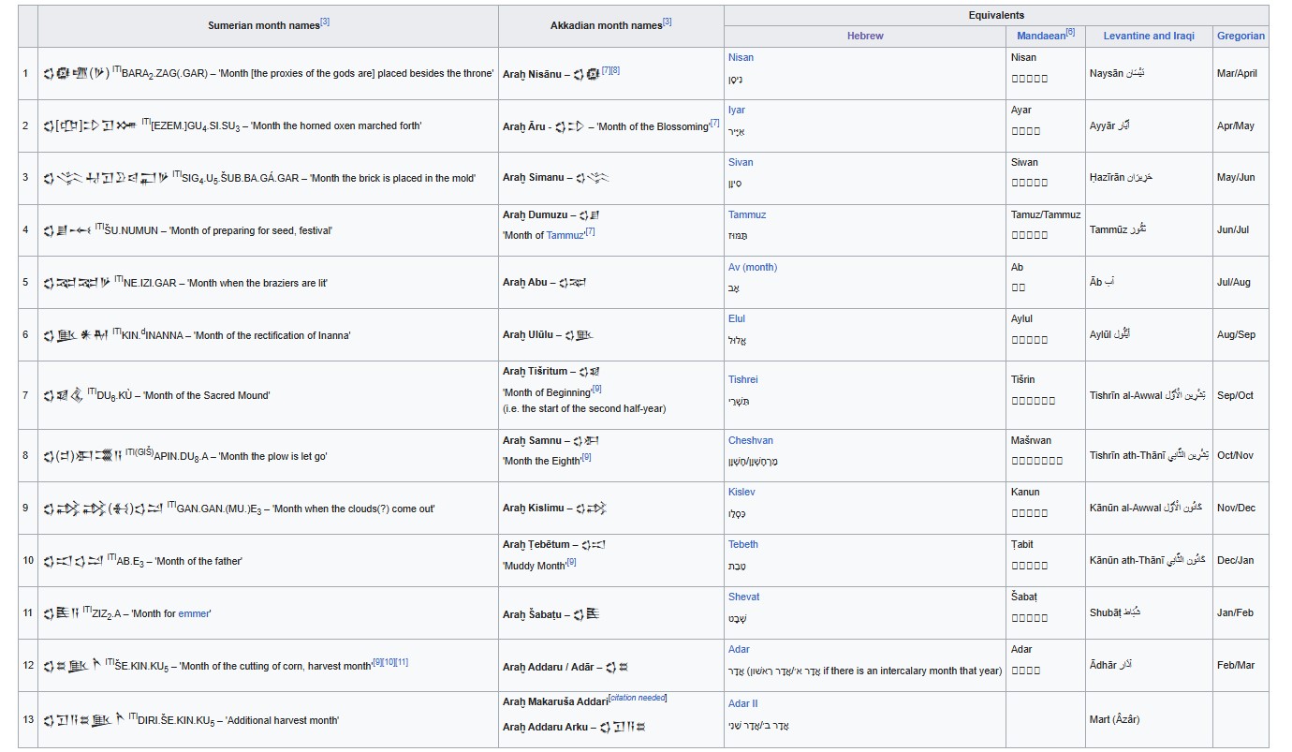1292x752 pixels.
Task: Follow the Shevat link
Action: point(744,597)
